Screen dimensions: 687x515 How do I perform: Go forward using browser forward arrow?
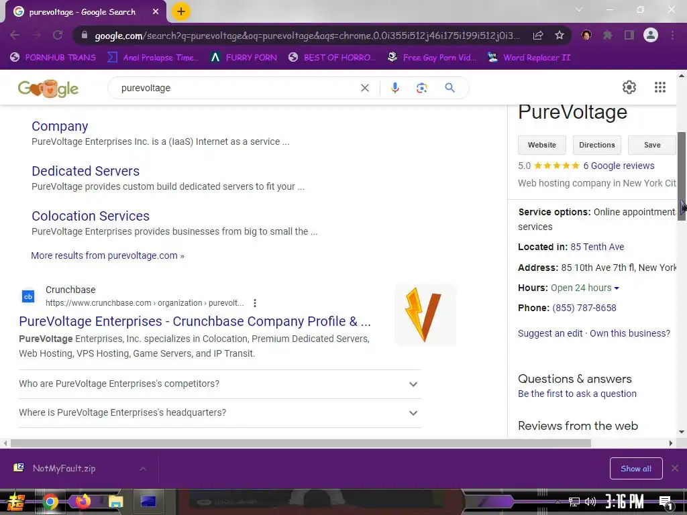coord(36,35)
